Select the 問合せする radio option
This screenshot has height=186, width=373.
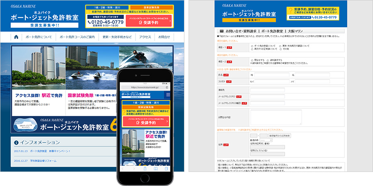[252, 60]
